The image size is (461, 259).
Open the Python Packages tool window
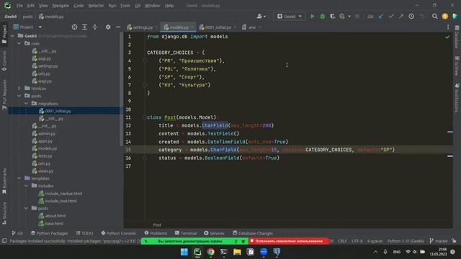49,233
